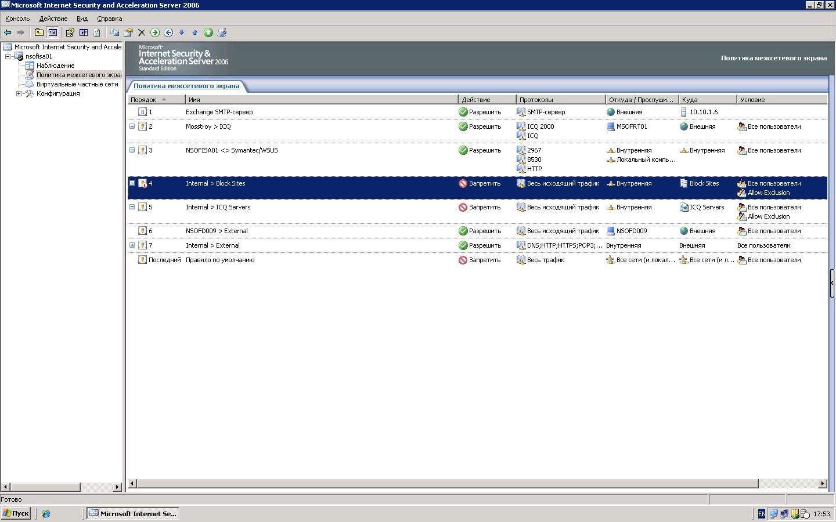Click the Help toolbar icon with question mark
Screen dimensions: 836x522
(70, 32)
